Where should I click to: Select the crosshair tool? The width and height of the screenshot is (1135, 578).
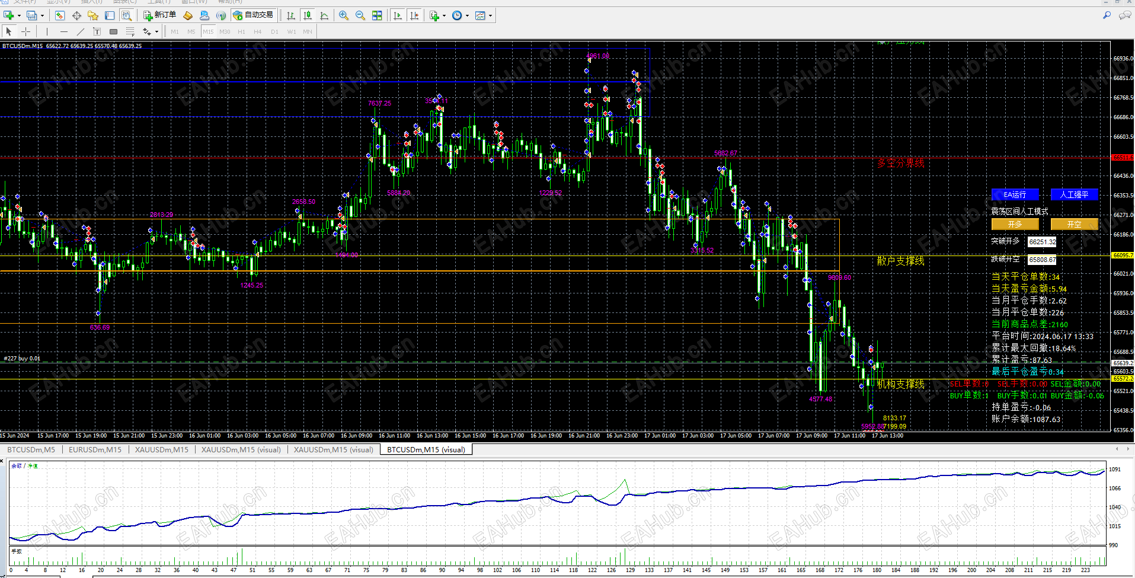pos(26,31)
